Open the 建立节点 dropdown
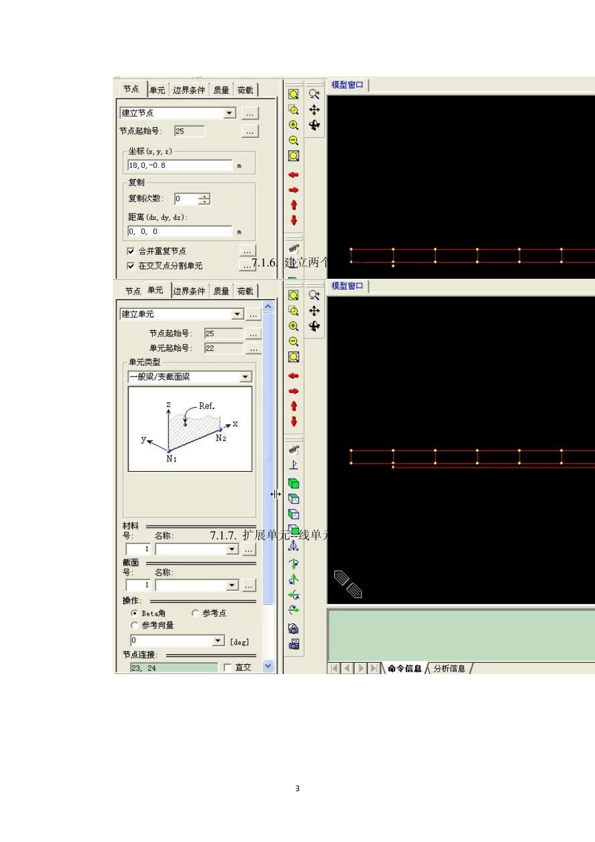595x842 pixels. point(230,113)
